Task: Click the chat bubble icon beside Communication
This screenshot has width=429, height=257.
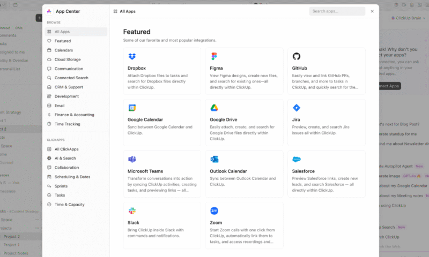Action: pos(49,69)
